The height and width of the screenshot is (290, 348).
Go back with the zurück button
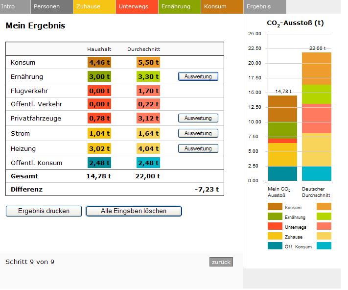pyautogui.click(x=221, y=262)
